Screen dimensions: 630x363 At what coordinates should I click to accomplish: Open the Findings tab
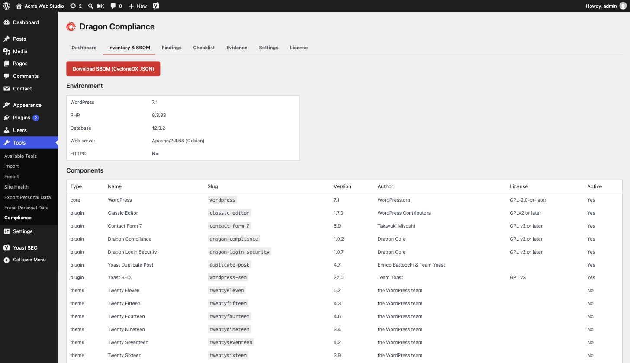pos(171,48)
